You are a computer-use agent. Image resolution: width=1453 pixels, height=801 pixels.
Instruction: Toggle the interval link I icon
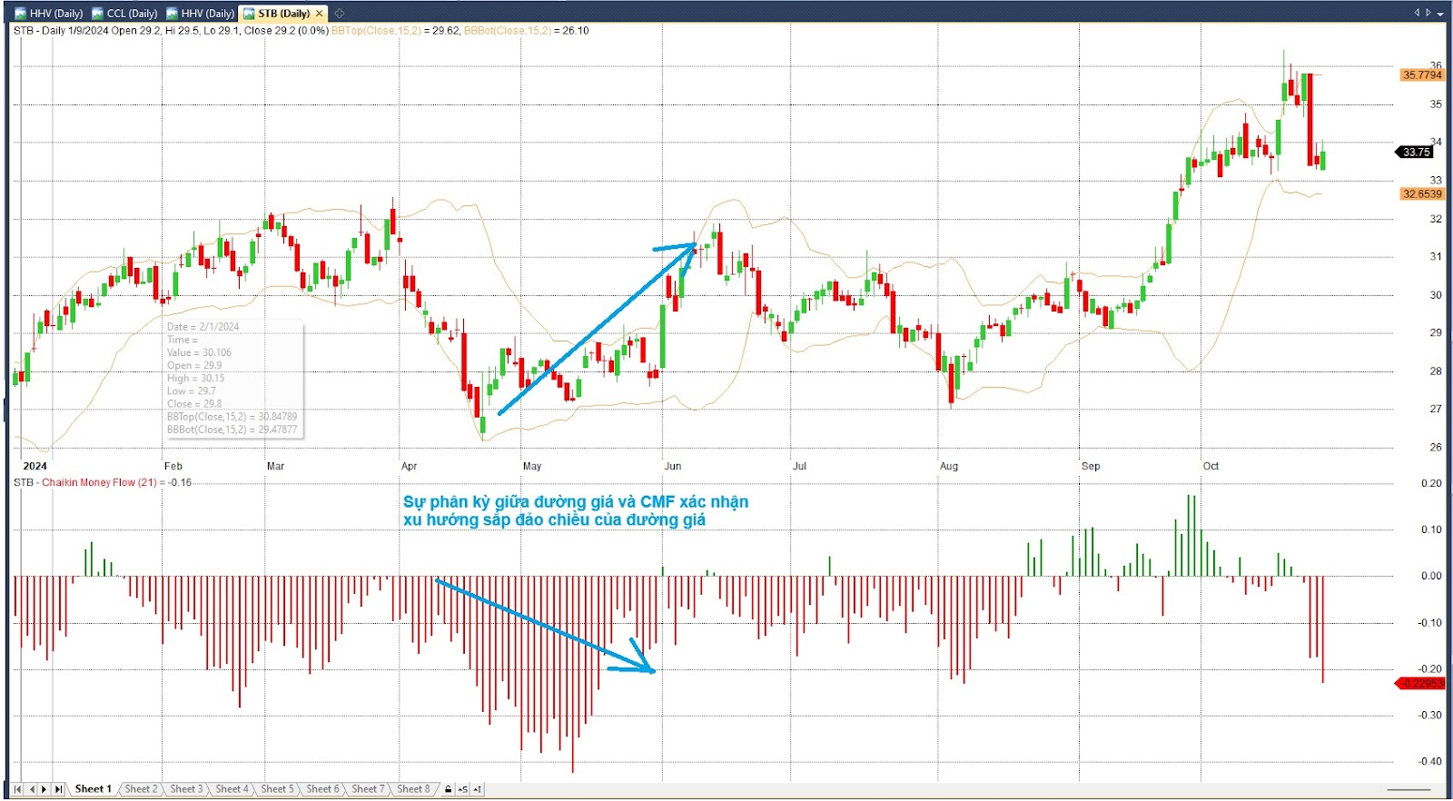click(478, 789)
